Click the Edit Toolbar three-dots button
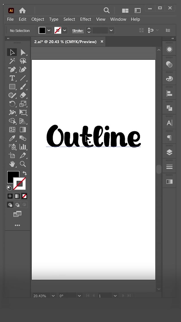Viewport: 181px width, 322px height. coord(17,226)
